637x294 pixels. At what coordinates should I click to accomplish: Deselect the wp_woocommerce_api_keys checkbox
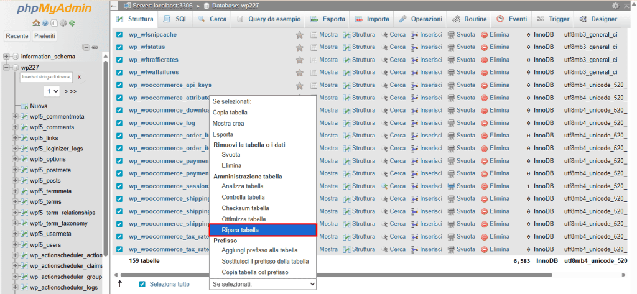pyautogui.click(x=119, y=85)
